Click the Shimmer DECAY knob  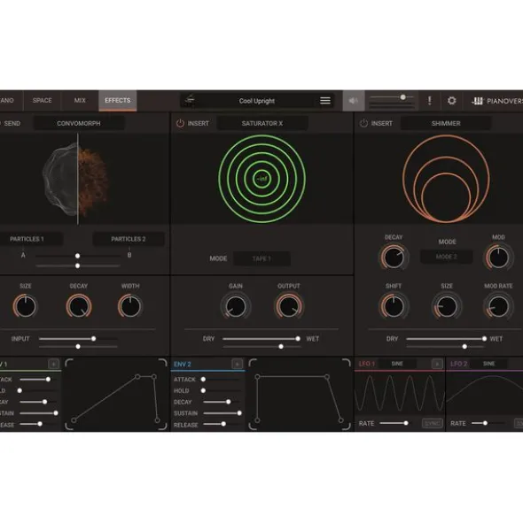pyautogui.click(x=394, y=258)
